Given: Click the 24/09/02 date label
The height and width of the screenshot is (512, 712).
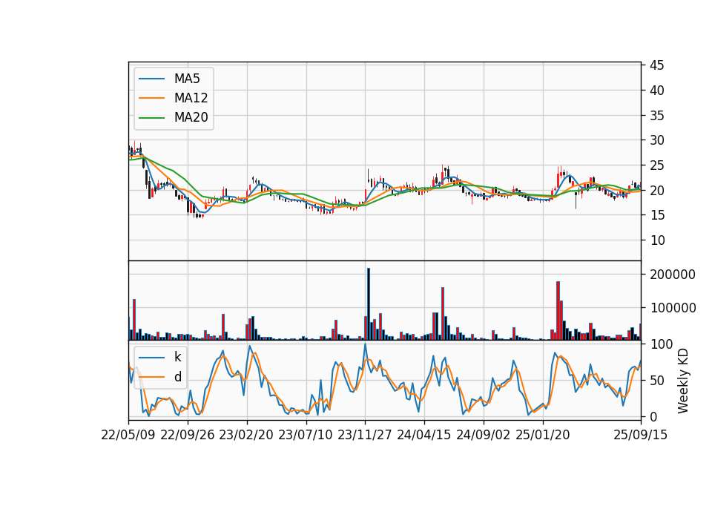Looking at the screenshot, I should 483,435.
